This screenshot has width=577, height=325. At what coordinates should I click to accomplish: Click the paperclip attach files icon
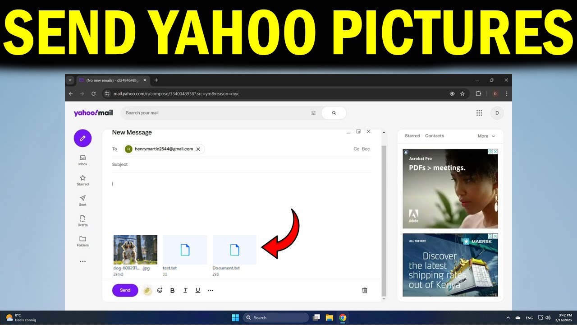(147, 290)
